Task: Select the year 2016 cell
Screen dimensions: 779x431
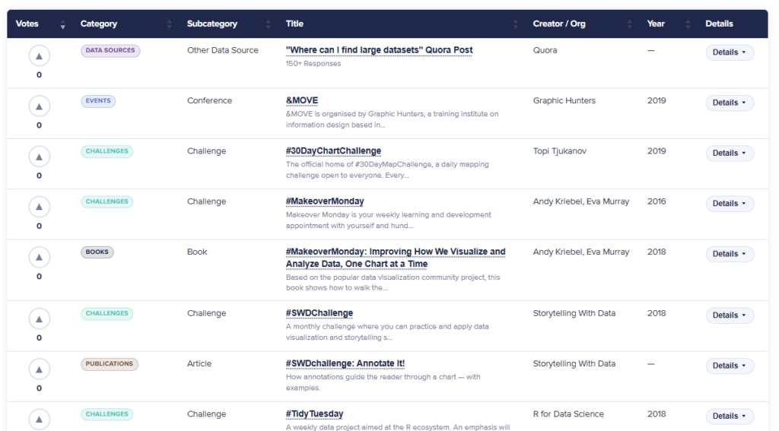Action: [x=657, y=201]
